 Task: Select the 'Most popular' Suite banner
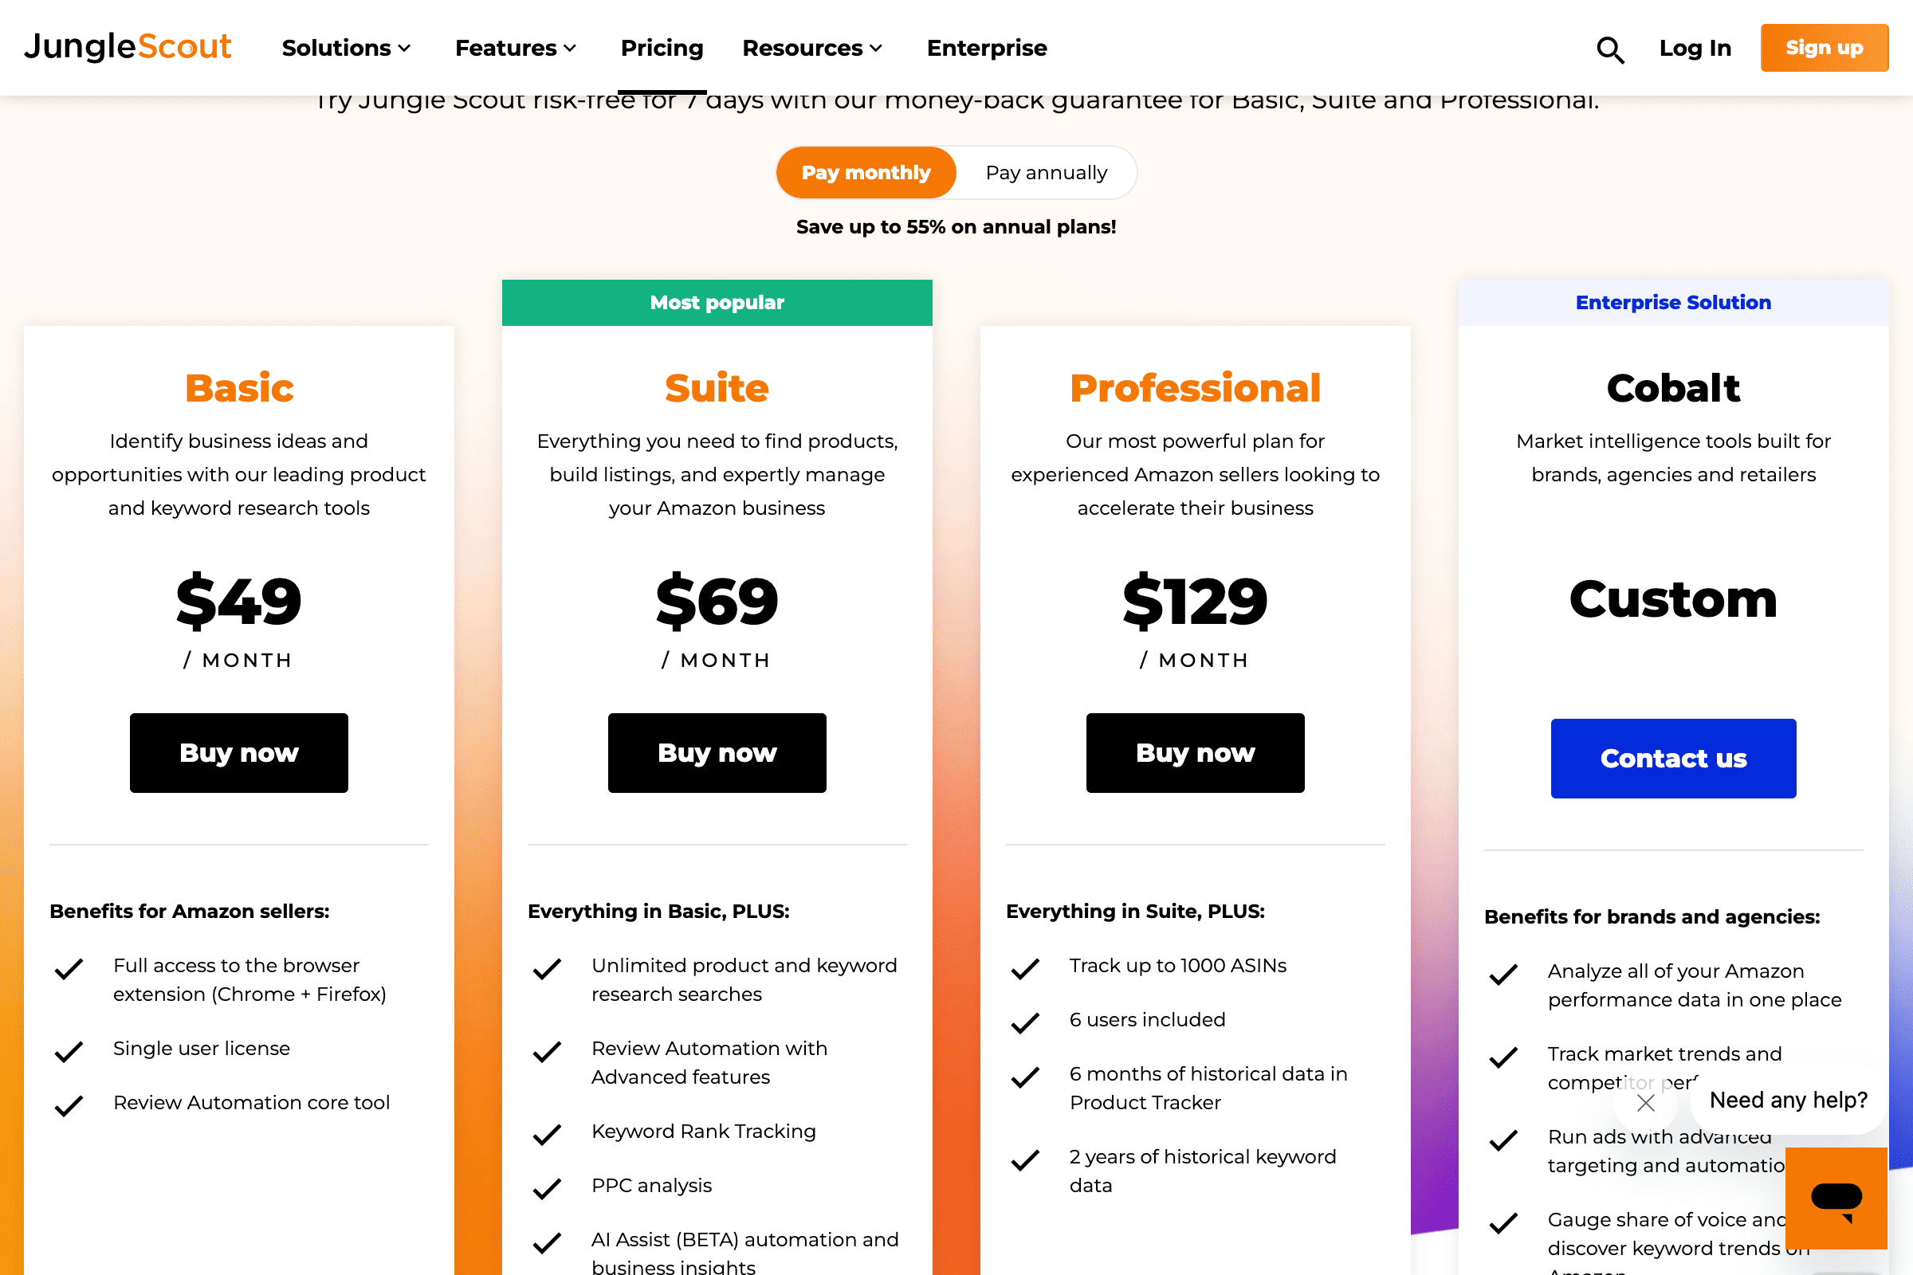(717, 302)
